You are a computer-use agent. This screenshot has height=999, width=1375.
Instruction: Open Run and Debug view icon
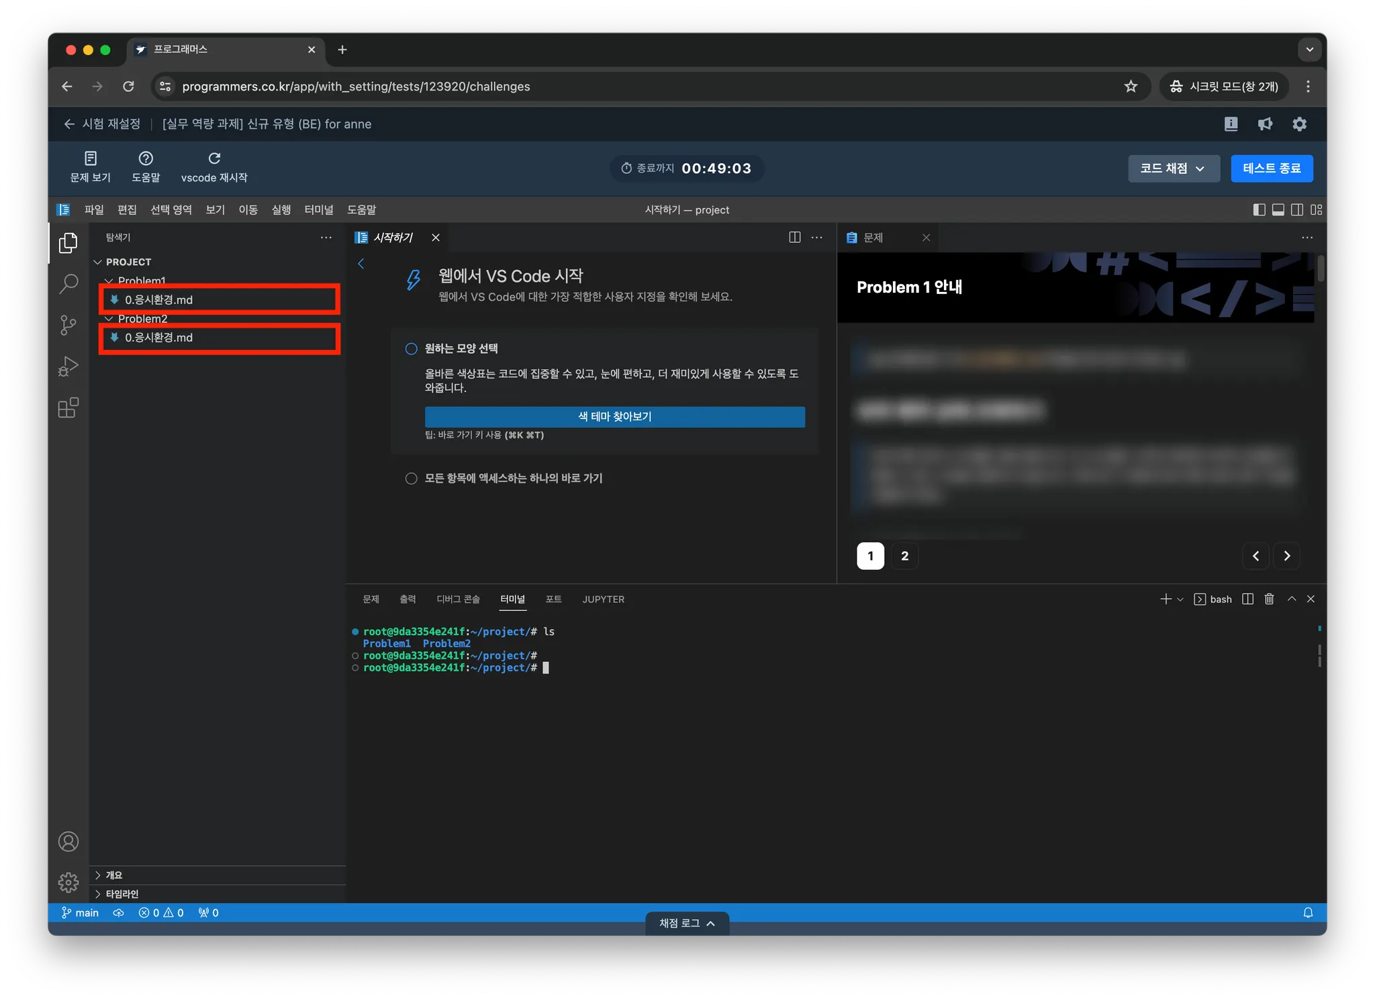pos(68,367)
